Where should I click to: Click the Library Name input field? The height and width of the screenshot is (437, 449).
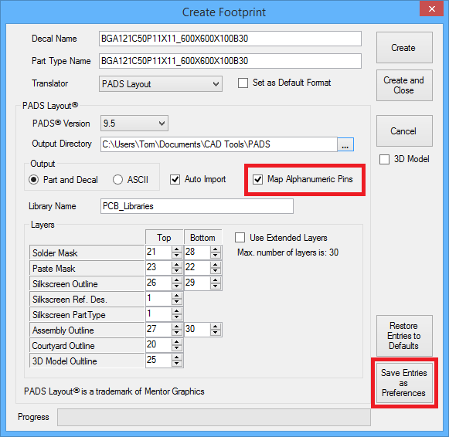click(197, 206)
